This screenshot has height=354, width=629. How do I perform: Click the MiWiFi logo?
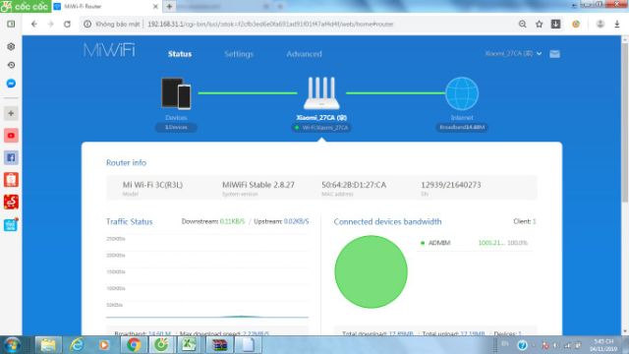coord(109,50)
